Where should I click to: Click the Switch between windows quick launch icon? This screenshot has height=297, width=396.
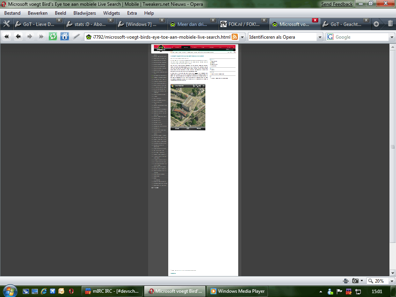coord(26,292)
